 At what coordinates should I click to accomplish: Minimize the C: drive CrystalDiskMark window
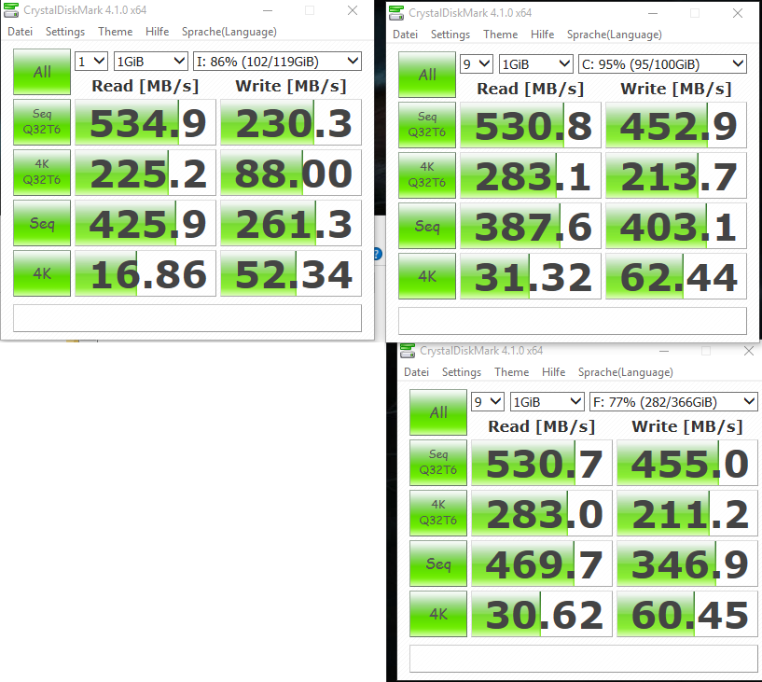click(653, 13)
